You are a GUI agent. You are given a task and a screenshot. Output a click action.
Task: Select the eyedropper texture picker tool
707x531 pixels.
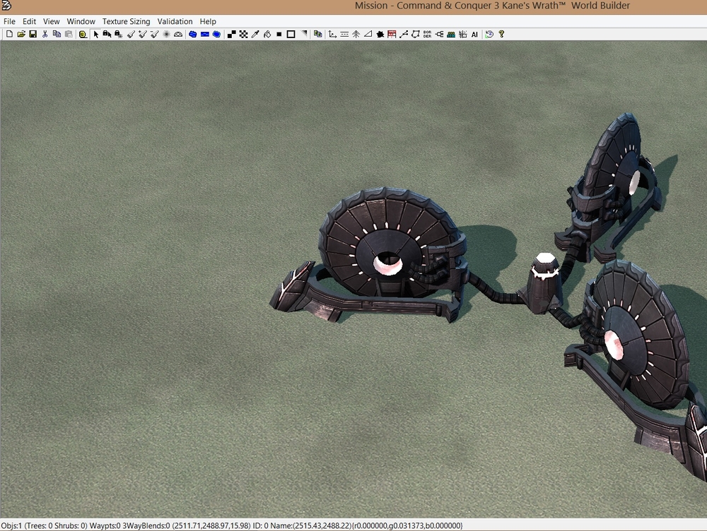(255, 34)
